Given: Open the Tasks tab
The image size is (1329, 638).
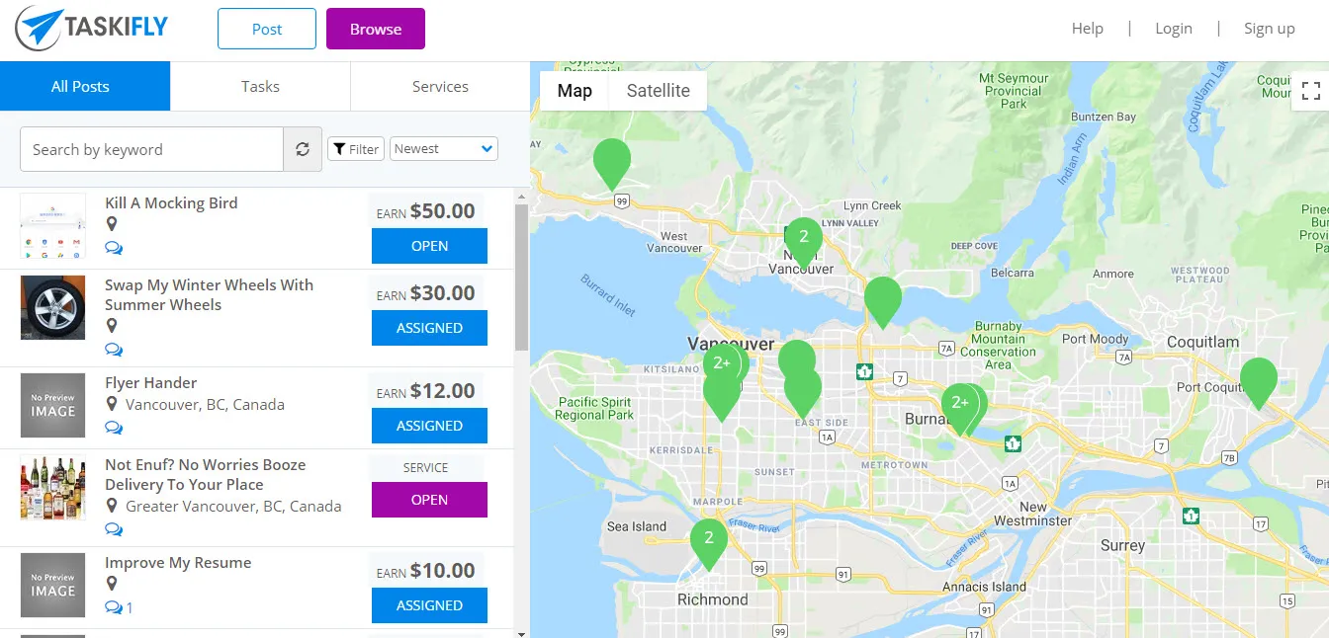Looking at the screenshot, I should (260, 86).
